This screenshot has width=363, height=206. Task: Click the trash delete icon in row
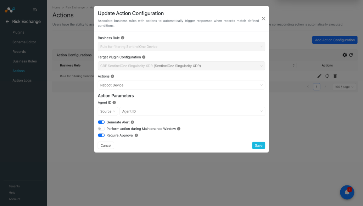(335, 76)
